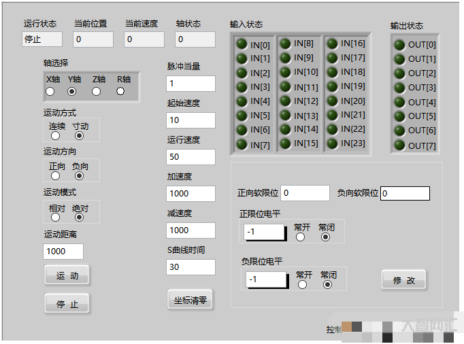The image size is (464, 344).
Task: Toggle the OUT[3] output indicator
Action: [399, 88]
